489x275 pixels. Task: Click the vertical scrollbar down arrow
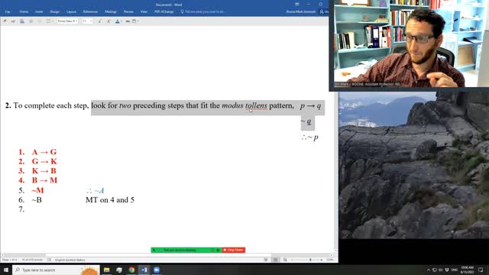tap(336, 250)
